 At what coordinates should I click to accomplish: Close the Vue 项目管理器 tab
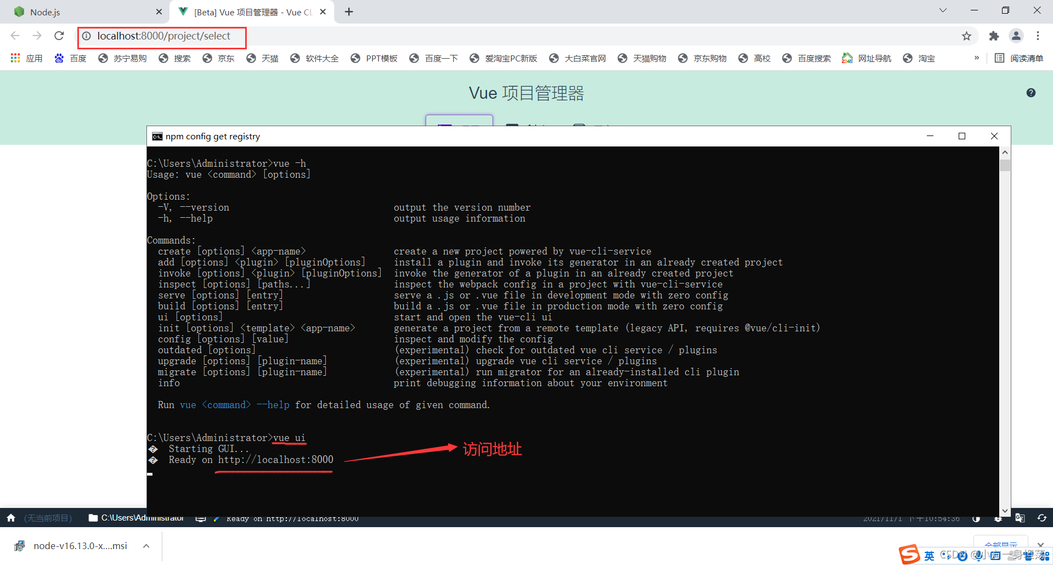(323, 12)
